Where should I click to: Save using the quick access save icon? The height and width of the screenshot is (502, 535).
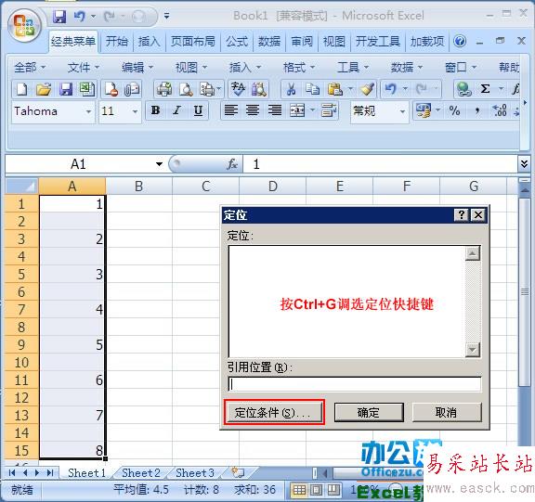click(x=59, y=16)
